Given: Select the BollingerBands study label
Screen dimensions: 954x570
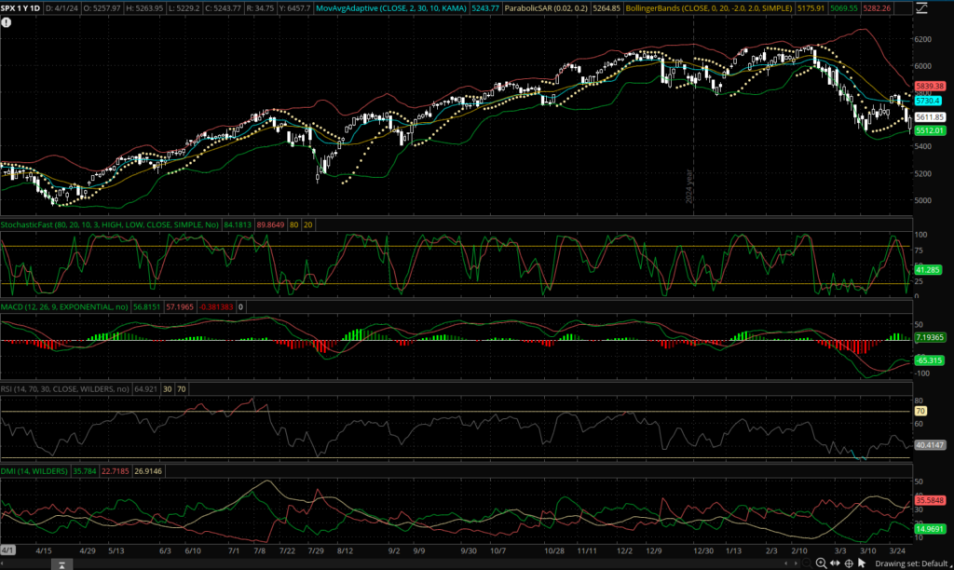Looking at the screenshot, I should (x=709, y=7).
